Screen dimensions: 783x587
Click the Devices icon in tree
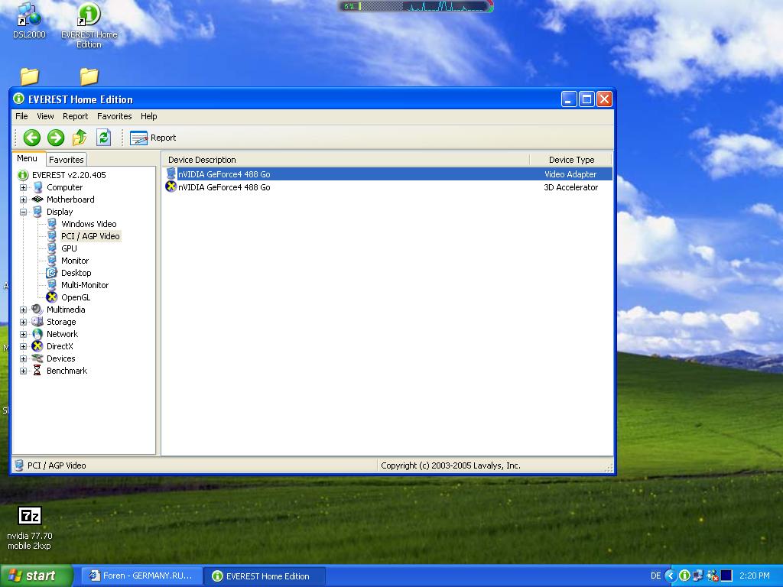[37, 358]
